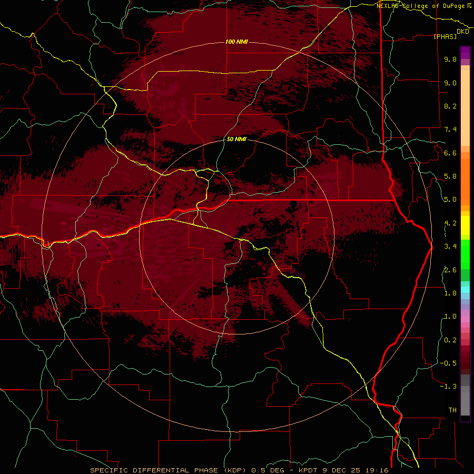Screen dimensions: 474x474
Task: Click the [PHAS] units label
Action: point(445,37)
